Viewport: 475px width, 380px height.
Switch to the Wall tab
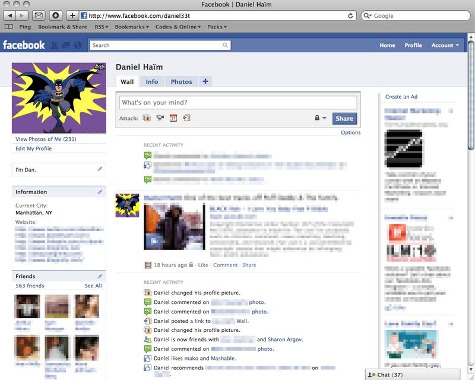(x=127, y=81)
